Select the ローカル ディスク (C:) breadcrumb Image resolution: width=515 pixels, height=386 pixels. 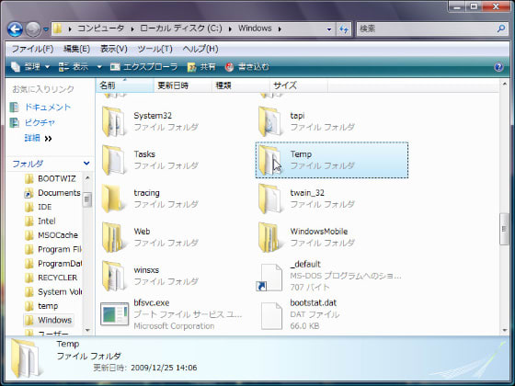[x=181, y=28]
